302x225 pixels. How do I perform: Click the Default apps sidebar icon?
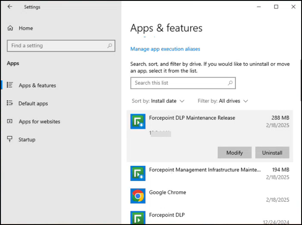click(10, 104)
